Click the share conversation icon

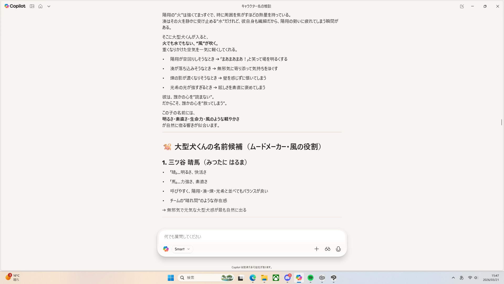pos(462,6)
